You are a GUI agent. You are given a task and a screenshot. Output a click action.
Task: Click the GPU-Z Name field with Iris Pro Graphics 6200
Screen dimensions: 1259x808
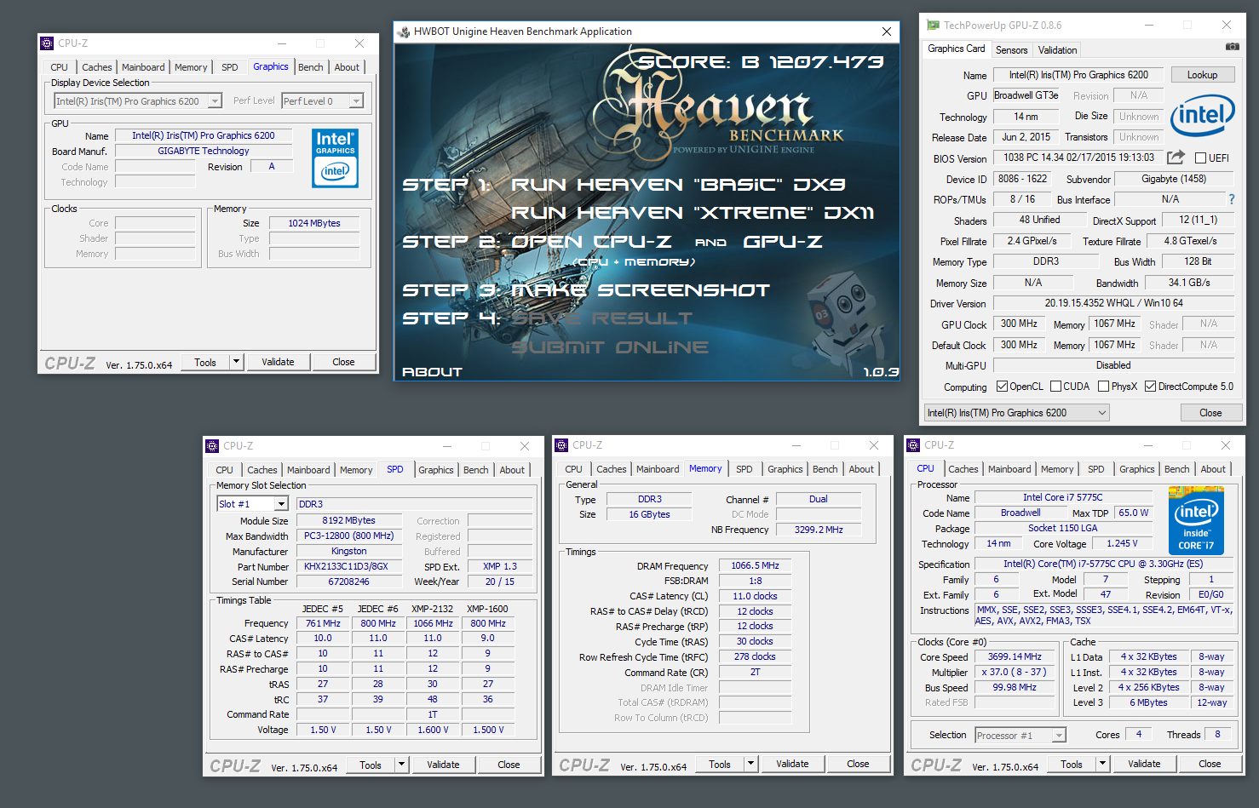click(1078, 75)
